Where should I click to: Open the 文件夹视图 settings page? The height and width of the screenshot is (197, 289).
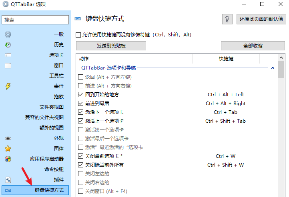click(52, 107)
